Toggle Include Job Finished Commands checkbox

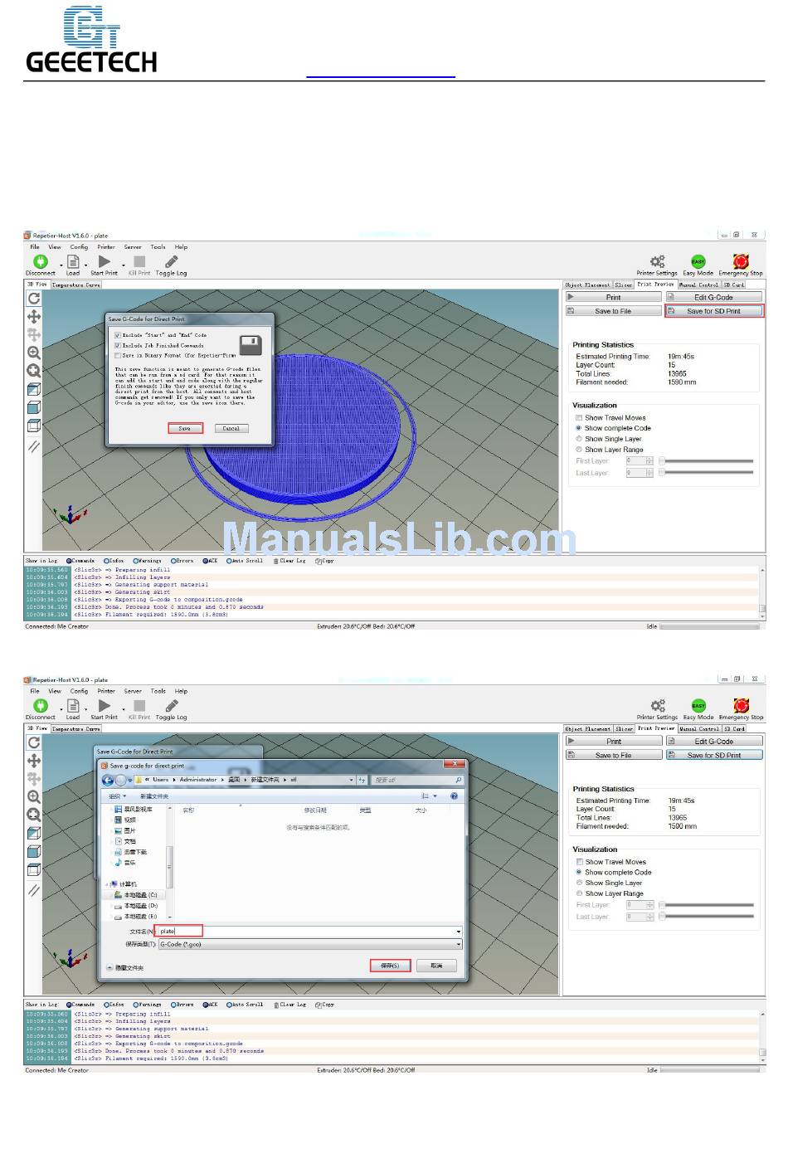(x=118, y=345)
